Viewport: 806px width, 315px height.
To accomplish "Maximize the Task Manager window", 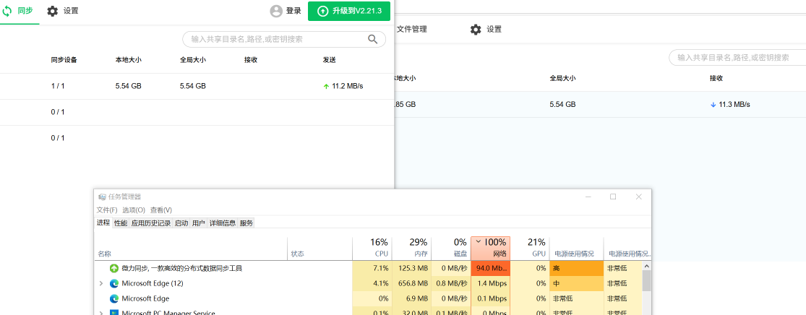I will (613, 197).
